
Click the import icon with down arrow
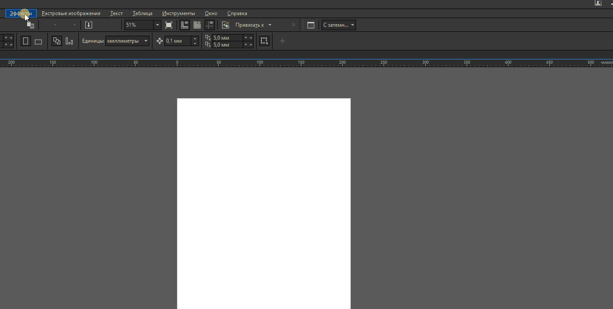[x=89, y=25]
